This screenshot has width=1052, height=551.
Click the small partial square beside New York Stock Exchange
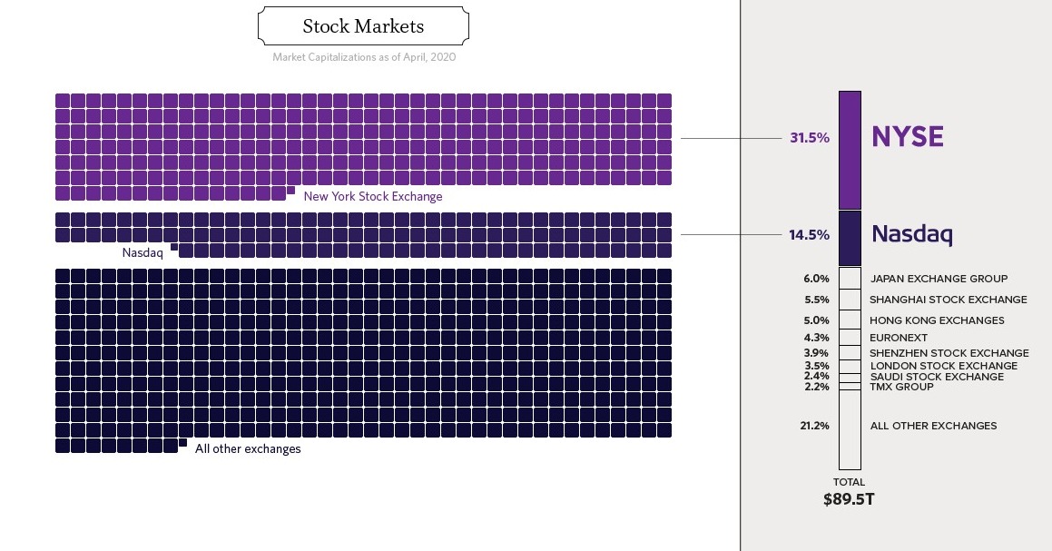290,191
